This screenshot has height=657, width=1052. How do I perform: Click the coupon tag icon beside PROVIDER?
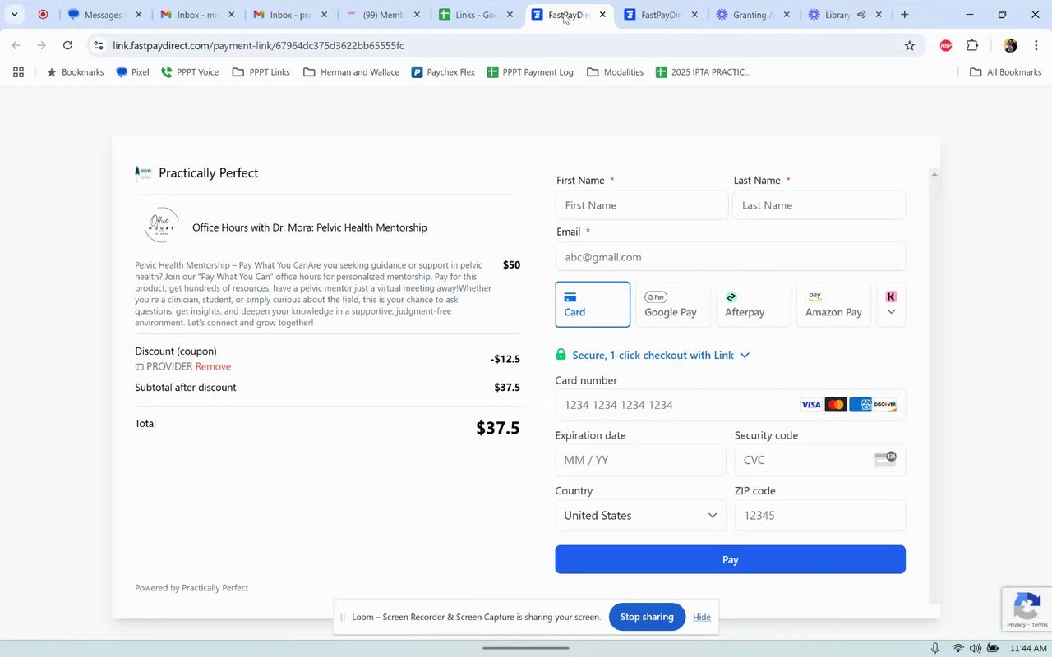pos(139,367)
